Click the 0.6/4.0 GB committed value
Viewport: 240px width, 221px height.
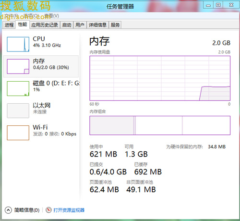[x=108, y=172]
